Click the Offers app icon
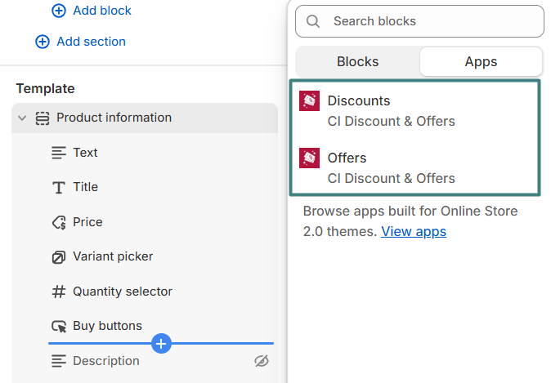This screenshot has width=551, height=383. [x=309, y=158]
